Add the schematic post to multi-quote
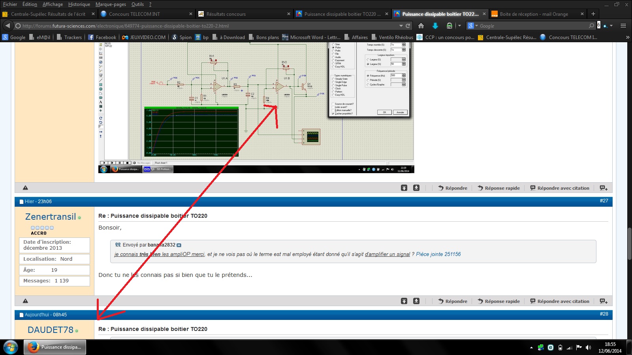Image resolution: width=632 pixels, height=355 pixels. (x=604, y=188)
